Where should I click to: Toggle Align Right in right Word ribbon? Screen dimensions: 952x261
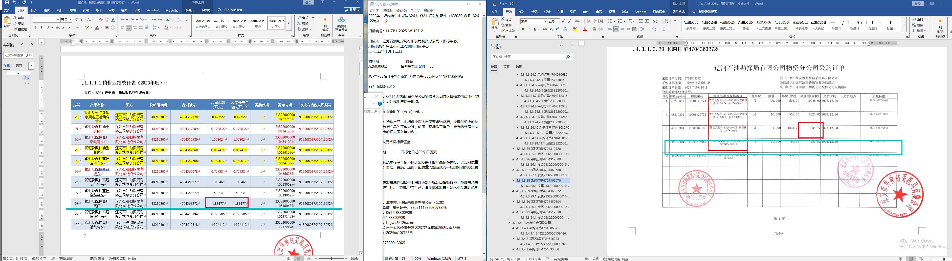tap(622, 29)
